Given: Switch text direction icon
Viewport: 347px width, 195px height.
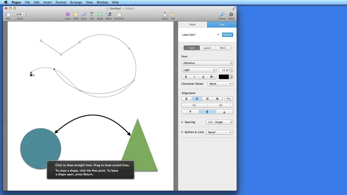Looking at the screenshot, I should (229, 99).
